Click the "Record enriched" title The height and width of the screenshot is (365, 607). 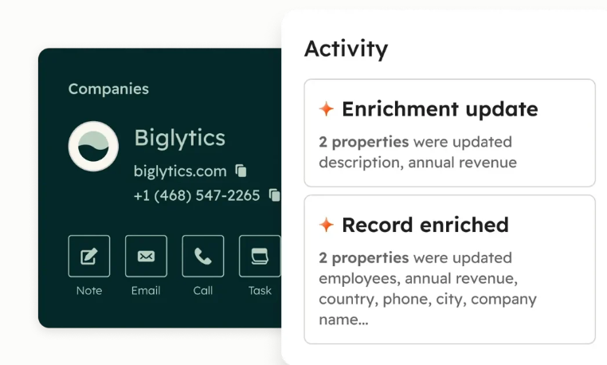coord(425,225)
